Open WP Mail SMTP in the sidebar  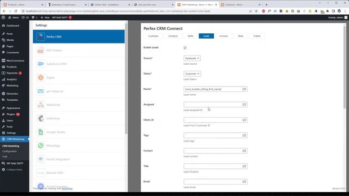15,163
